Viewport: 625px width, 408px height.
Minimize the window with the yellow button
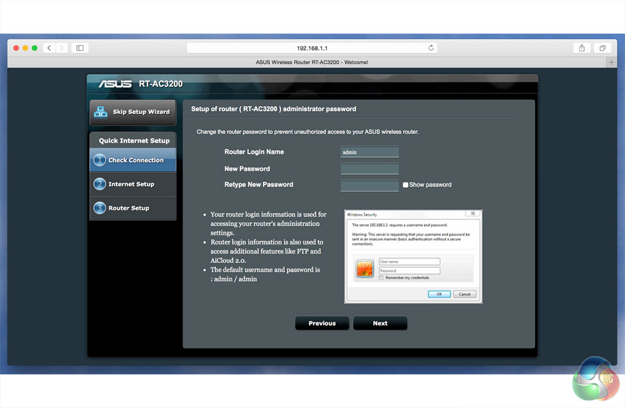25,48
